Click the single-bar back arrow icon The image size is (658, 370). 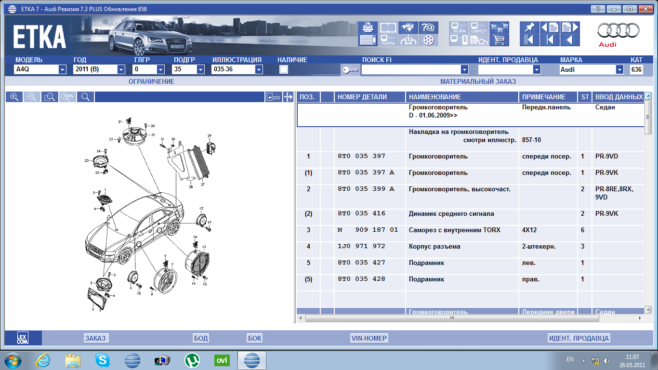pos(550,40)
